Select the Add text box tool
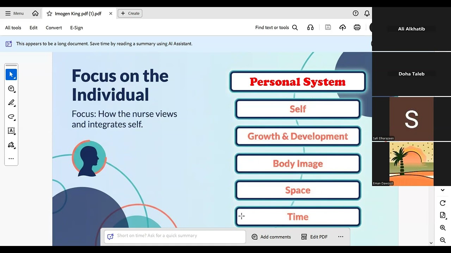 (x=11, y=131)
